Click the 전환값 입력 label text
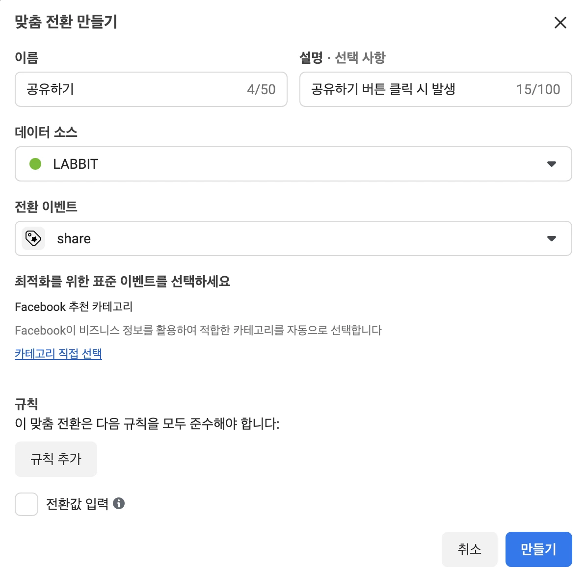Viewport: 586px width, 571px height. (x=78, y=504)
